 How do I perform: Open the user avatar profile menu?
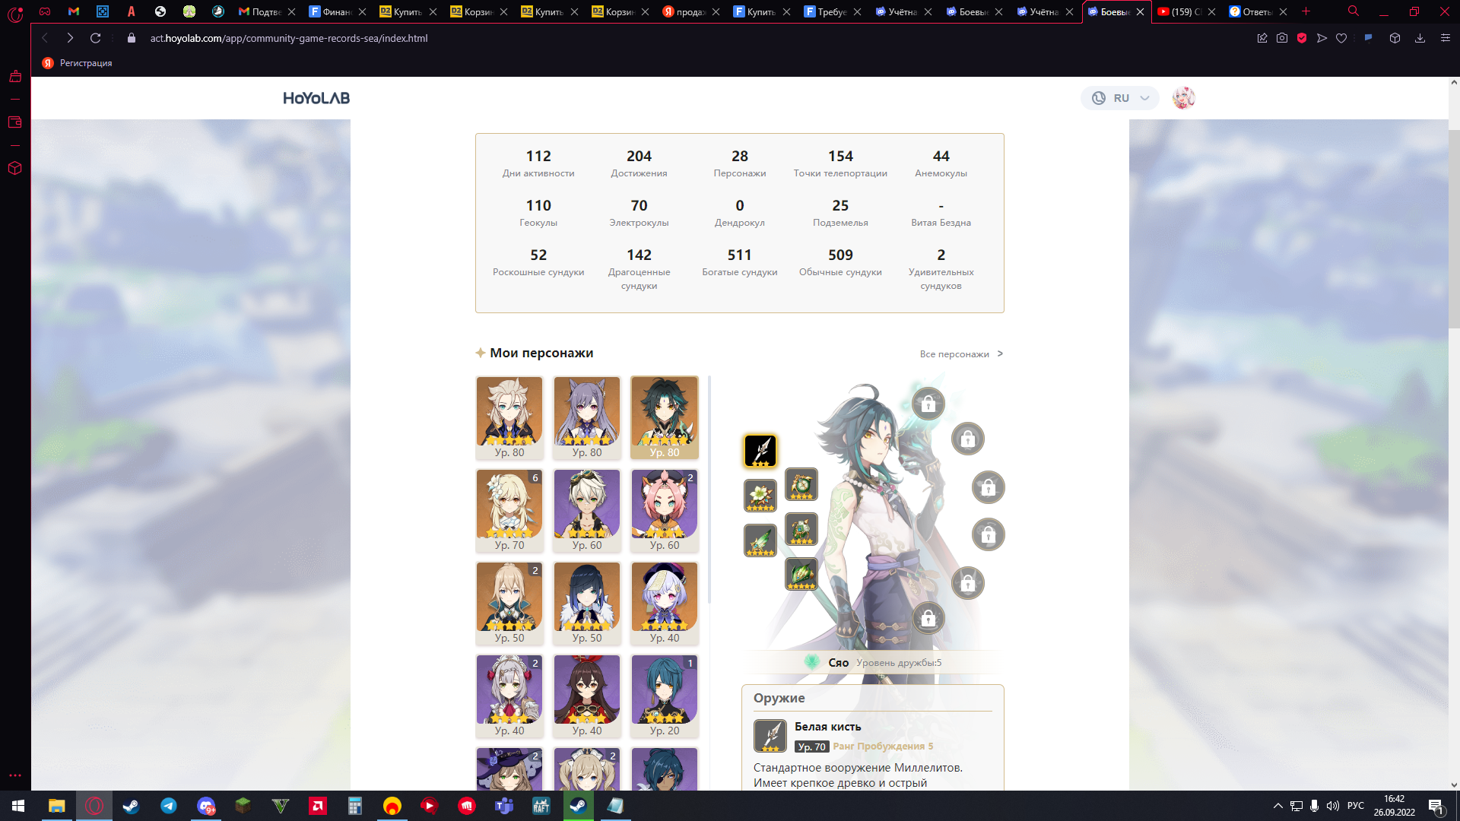pos(1183,98)
